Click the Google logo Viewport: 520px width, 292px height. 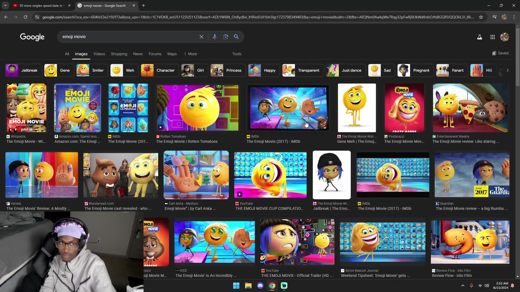pos(32,37)
